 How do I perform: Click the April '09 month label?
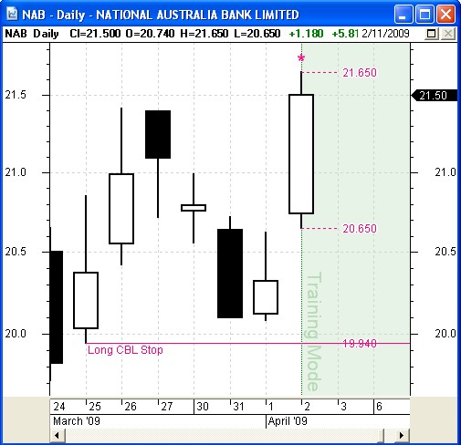[x=288, y=421]
